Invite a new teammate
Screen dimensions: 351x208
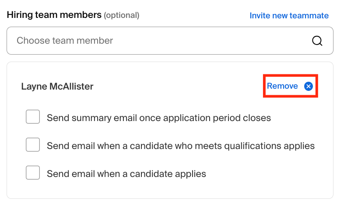289,16
